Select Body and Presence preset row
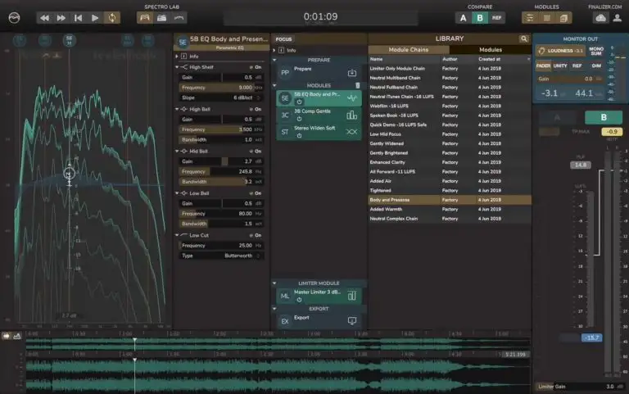This screenshot has height=394, width=629. pos(450,200)
